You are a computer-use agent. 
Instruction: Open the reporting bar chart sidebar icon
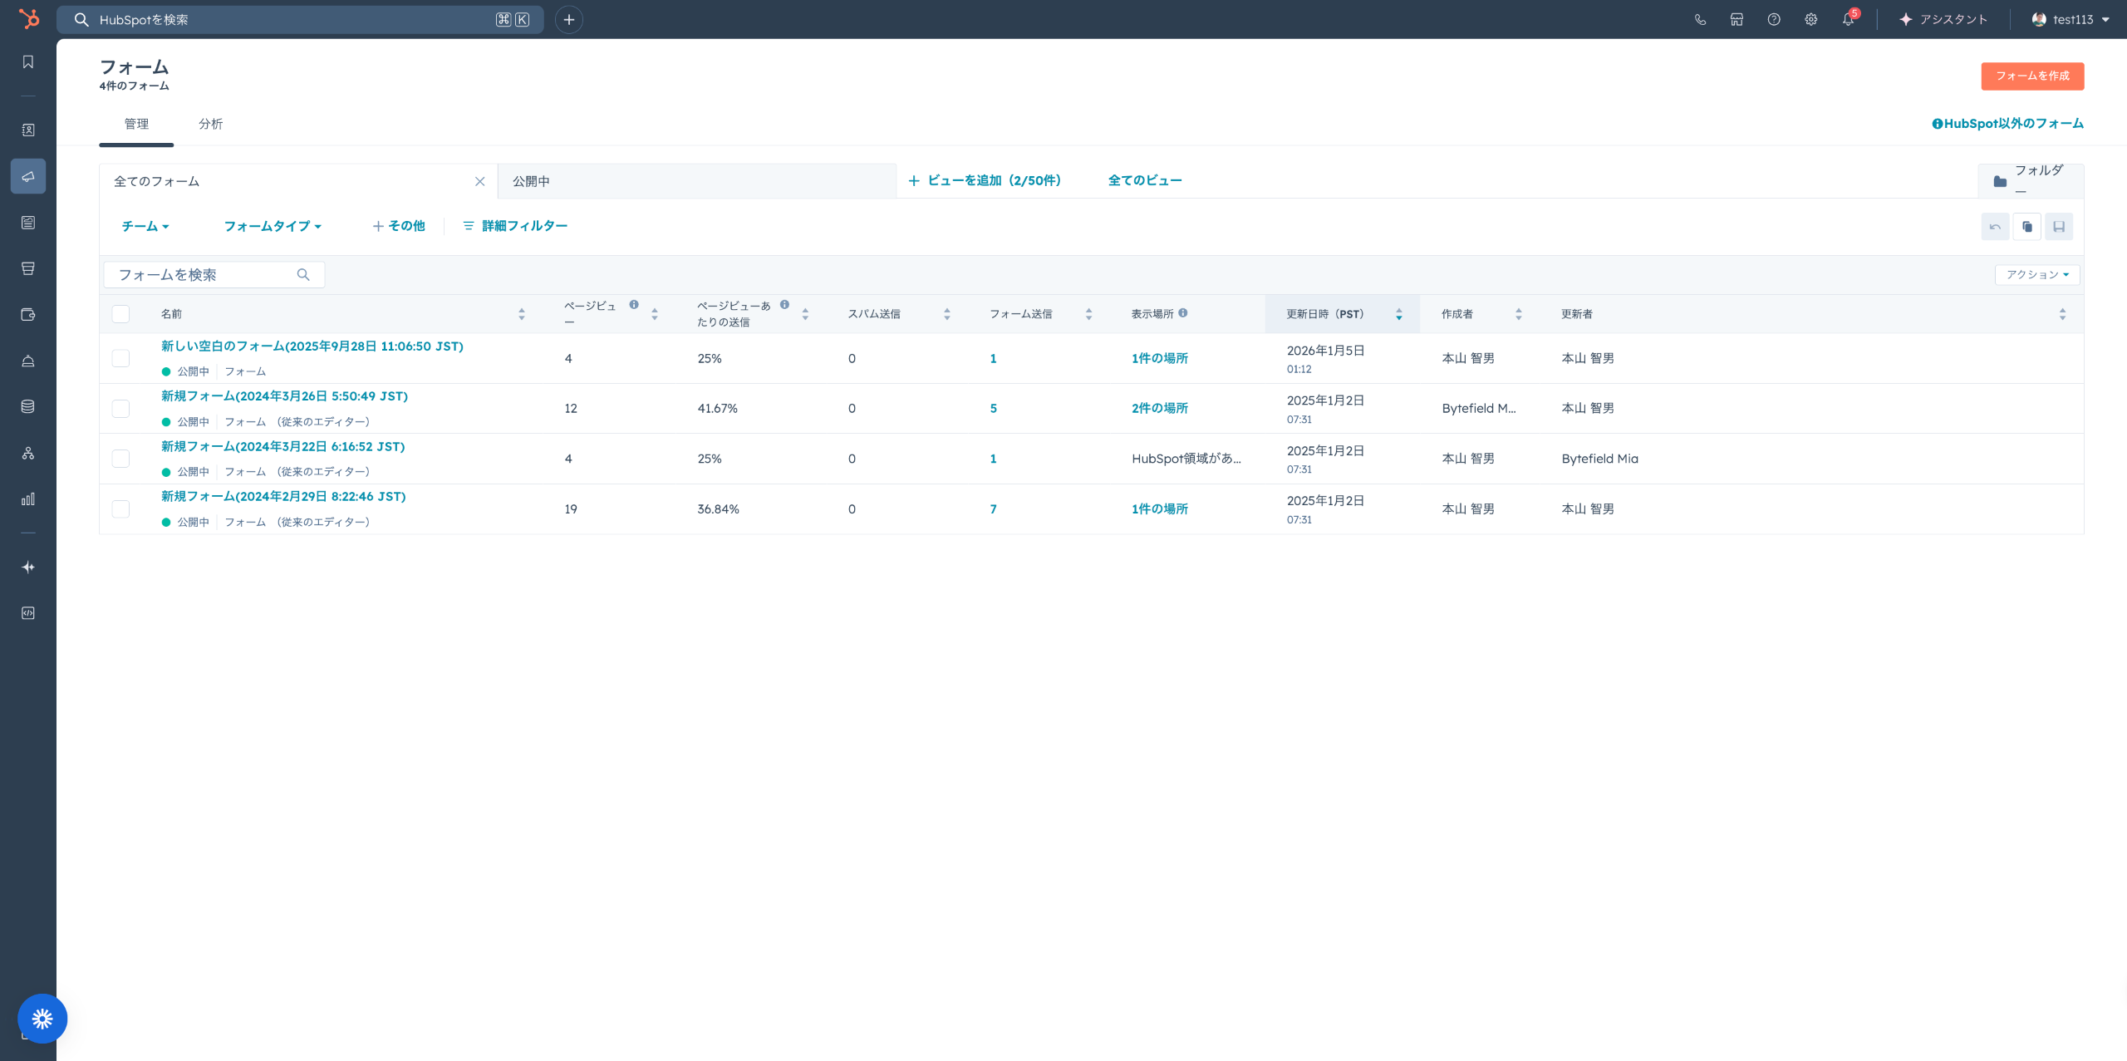(28, 499)
